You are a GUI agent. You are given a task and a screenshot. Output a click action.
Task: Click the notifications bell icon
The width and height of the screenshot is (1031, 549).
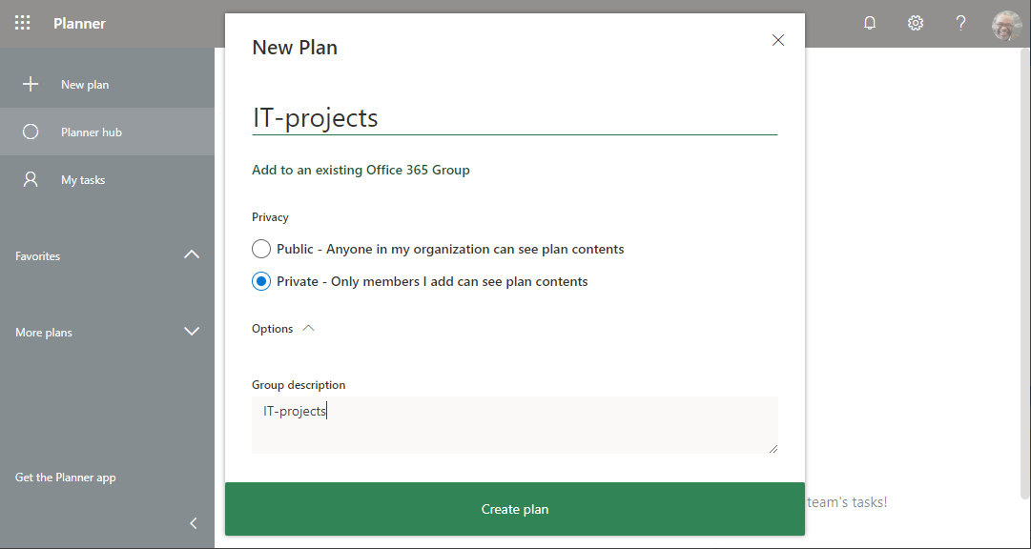click(870, 23)
